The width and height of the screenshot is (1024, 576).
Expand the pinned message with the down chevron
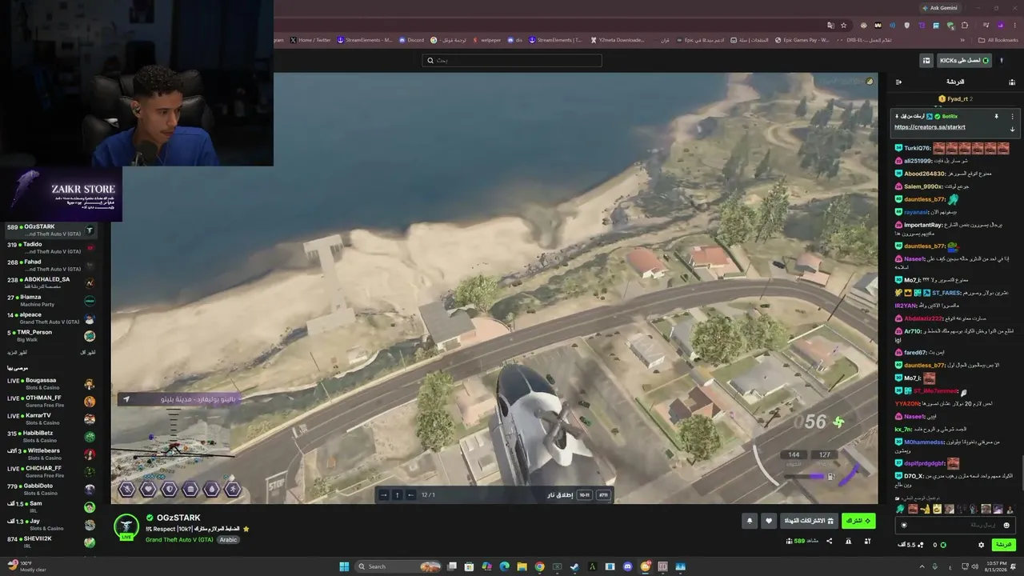1012,129
